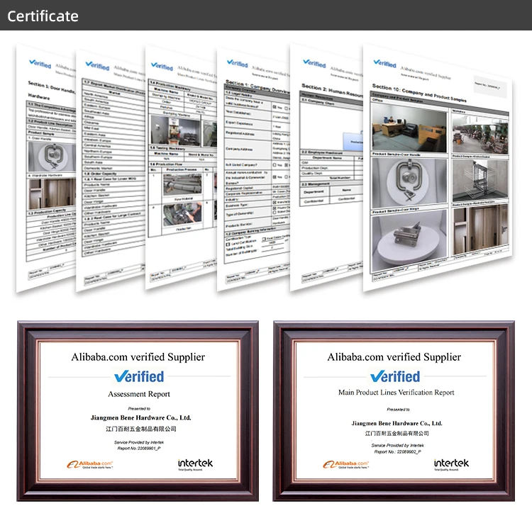Click "Service Provided by Intertek" on right certificate

pyautogui.click(x=397, y=445)
